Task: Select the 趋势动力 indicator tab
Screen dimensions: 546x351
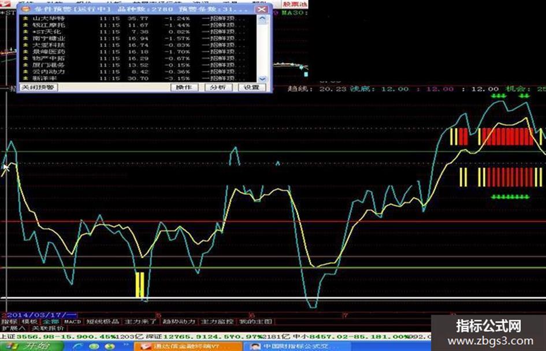Action: click(179, 322)
